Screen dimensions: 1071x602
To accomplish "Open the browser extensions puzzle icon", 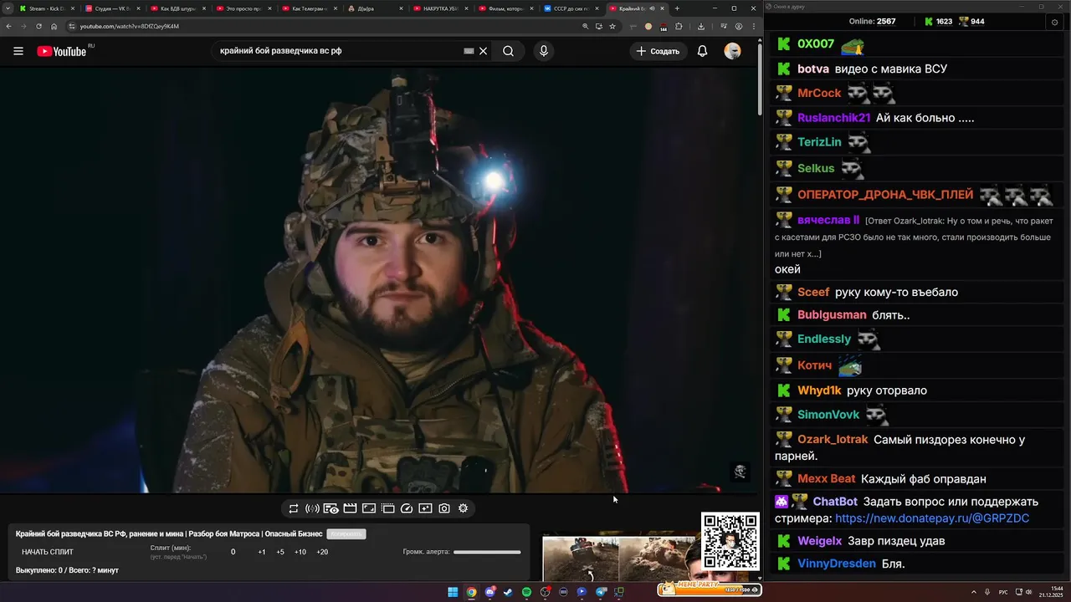I will (x=679, y=26).
